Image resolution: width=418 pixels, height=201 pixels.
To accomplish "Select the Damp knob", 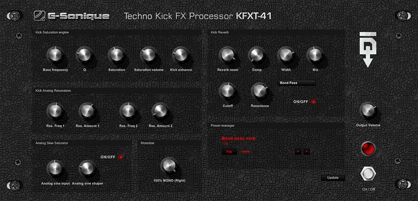I will coord(257,55).
